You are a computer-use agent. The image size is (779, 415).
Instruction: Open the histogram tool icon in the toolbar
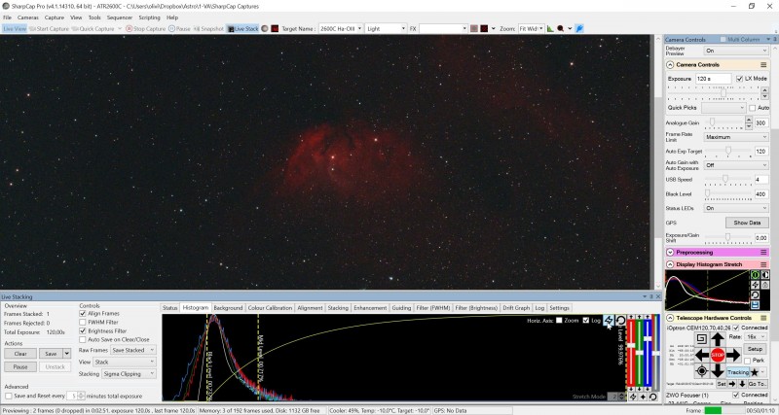point(550,29)
